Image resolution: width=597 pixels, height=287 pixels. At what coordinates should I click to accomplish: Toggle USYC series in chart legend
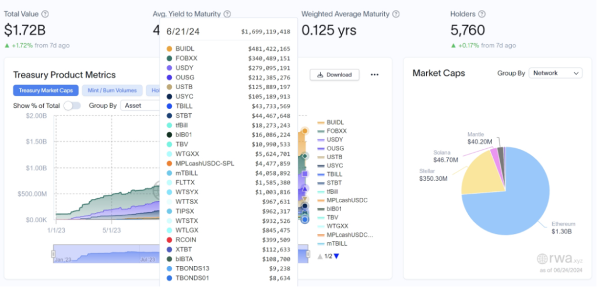tap(330, 166)
